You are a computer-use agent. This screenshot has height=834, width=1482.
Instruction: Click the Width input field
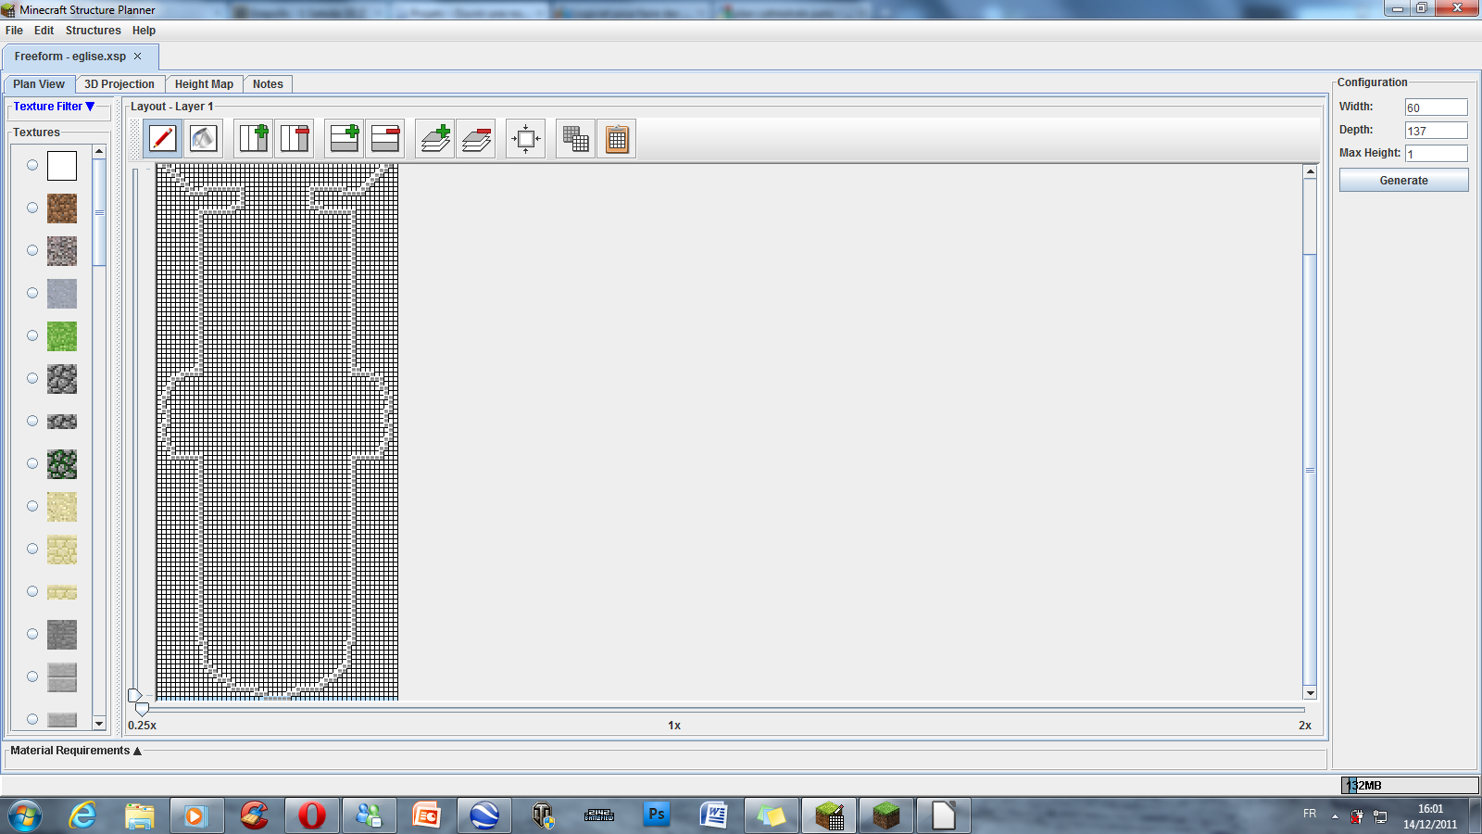[1436, 107]
